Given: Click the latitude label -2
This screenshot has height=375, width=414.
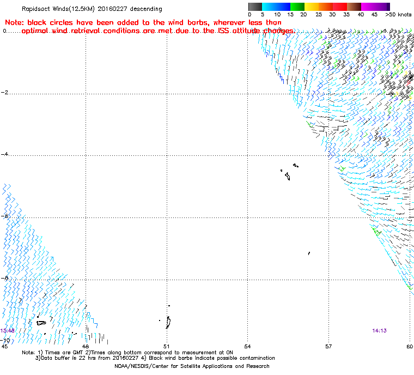Looking at the screenshot, I should (4, 93).
